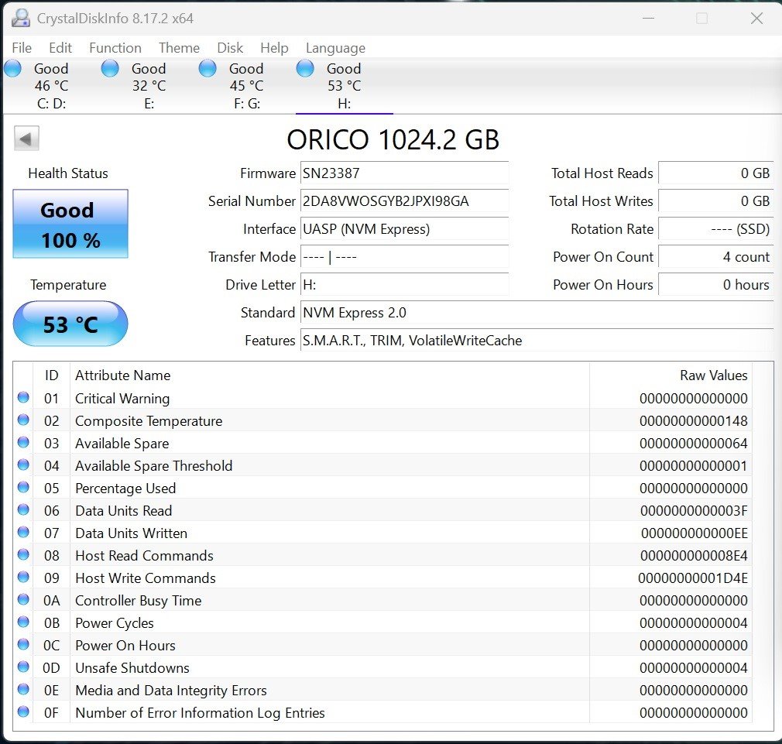Click the Serial Number field

point(404,201)
